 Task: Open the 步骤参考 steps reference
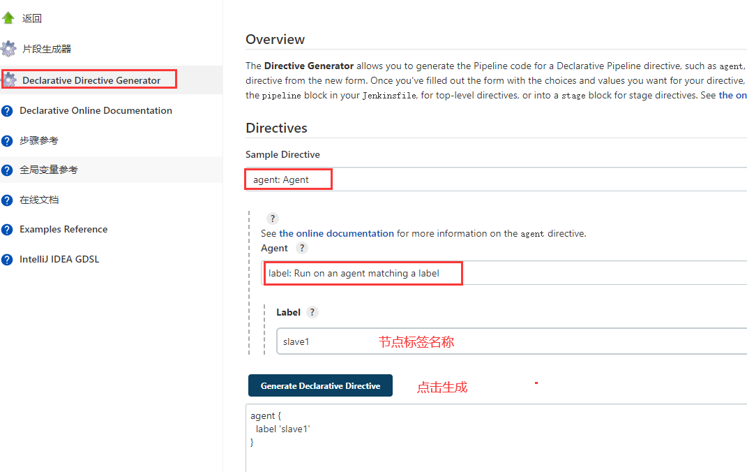(39, 140)
